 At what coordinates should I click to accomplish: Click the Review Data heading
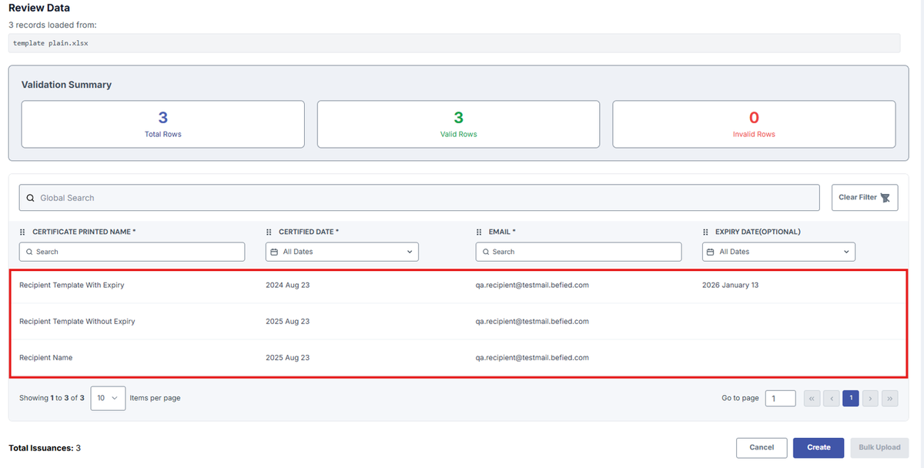38,8
